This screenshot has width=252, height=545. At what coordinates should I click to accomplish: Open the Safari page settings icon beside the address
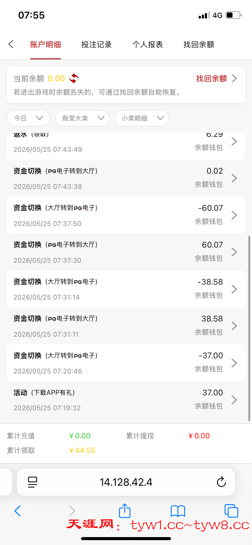[x=33, y=482]
